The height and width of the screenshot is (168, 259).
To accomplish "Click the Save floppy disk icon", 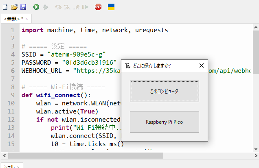I will click(x=23, y=7).
